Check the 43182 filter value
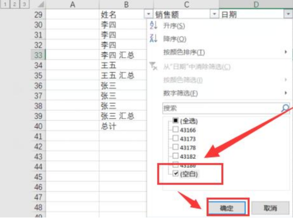293x220 pixels. 175,156
